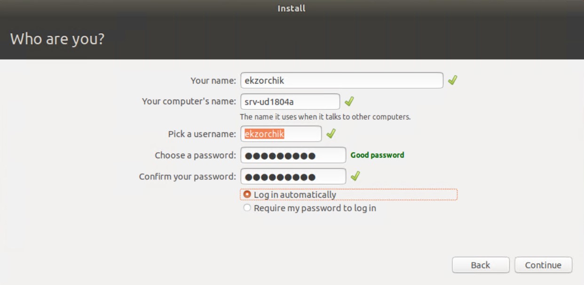Click the green checkmark beside Your name
Image resolution: width=584 pixels, height=285 pixels.
click(452, 80)
